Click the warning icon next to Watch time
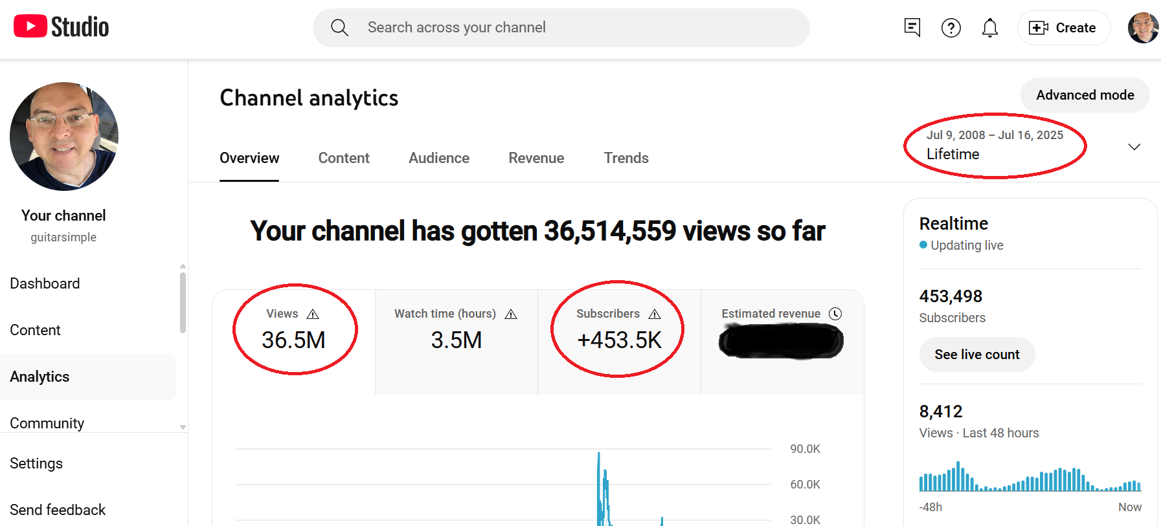1161x526 pixels. [x=511, y=314]
